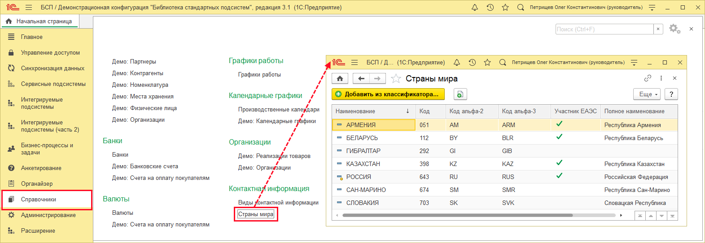Open main menu hamburger in main window
The height and width of the screenshot is (243, 705).
click(x=29, y=8)
